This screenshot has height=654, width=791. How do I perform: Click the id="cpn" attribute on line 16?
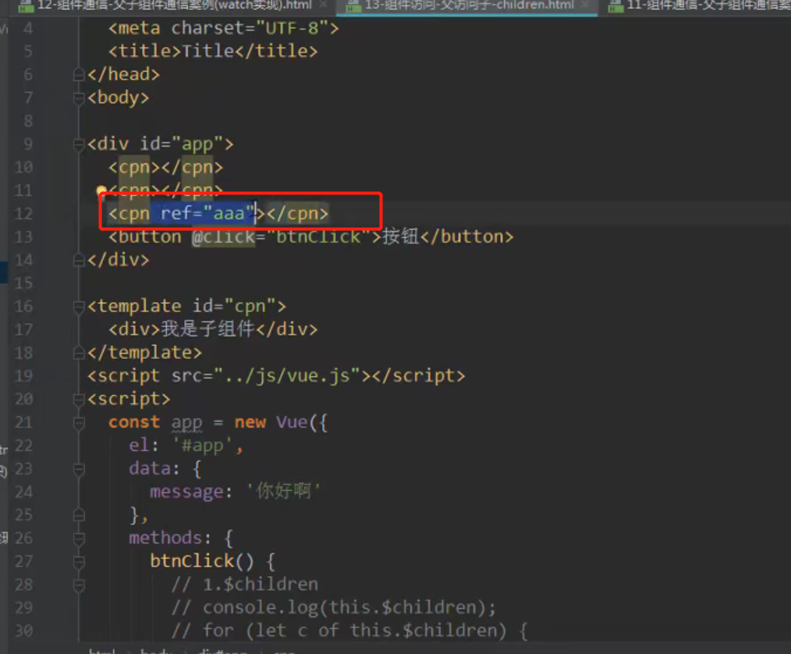[234, 307]
